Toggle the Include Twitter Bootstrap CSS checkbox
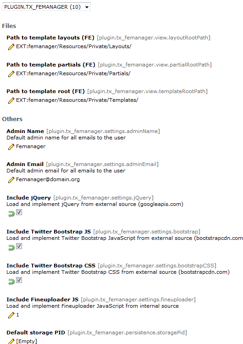The height and width of the screenshot is (344, 243). click(x=19, y=280)
